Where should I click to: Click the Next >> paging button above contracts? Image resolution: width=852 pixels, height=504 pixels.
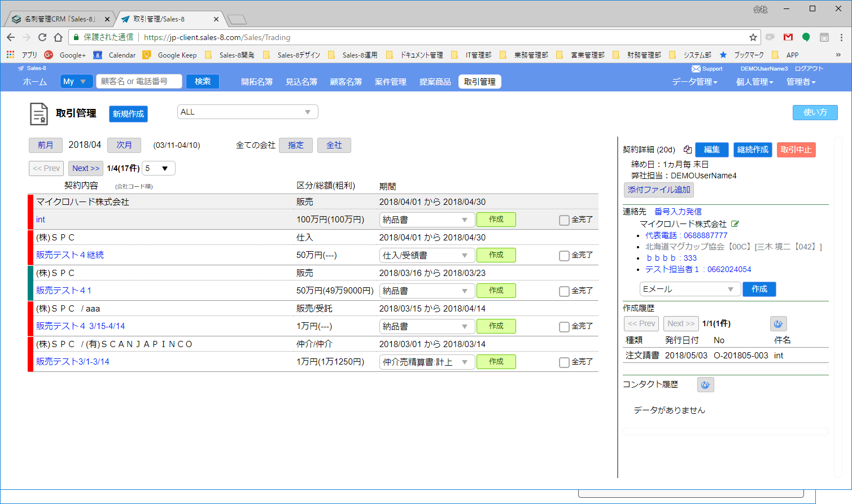[86, 168]
